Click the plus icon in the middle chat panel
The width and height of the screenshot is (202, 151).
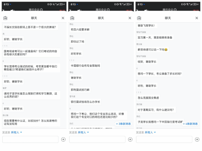coord(130,139)
